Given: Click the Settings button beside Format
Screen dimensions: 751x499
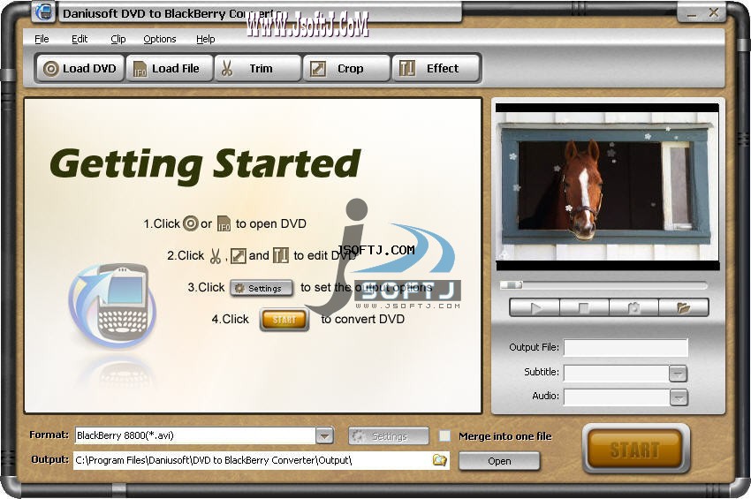Looking at the screenshot, I should tap(389, 436).
